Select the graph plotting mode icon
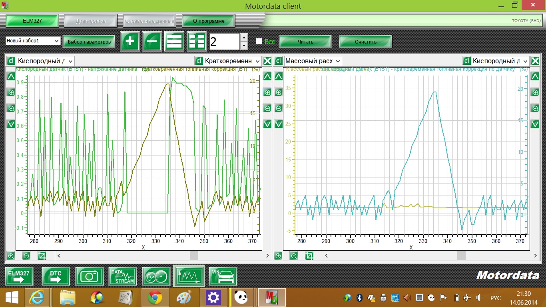Image resolution: width=546 pixels, height=307 pixels. 189,276
